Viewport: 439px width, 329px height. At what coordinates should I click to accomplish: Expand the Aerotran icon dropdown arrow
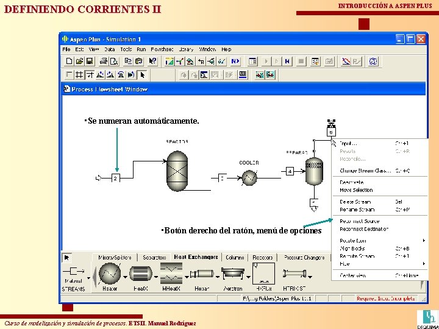[248, 277]
